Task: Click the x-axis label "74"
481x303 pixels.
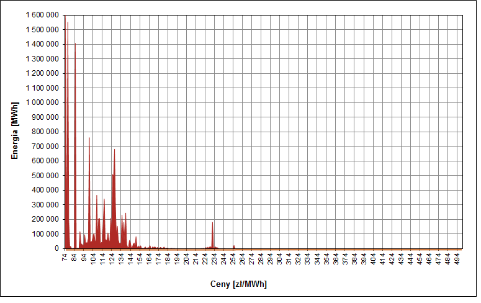Action: coord(65,257)
